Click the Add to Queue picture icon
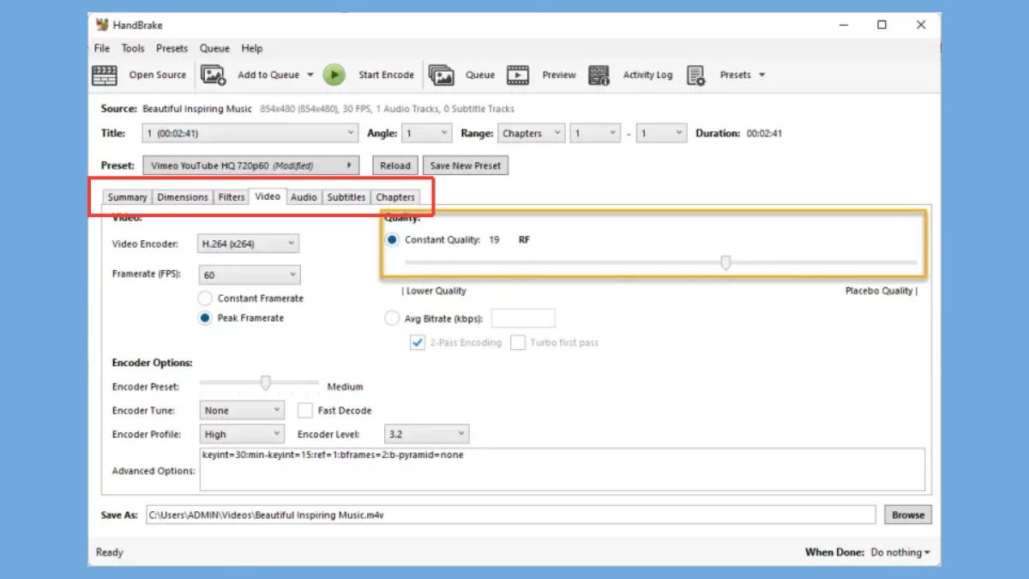1029x579 pixels. 214,75
